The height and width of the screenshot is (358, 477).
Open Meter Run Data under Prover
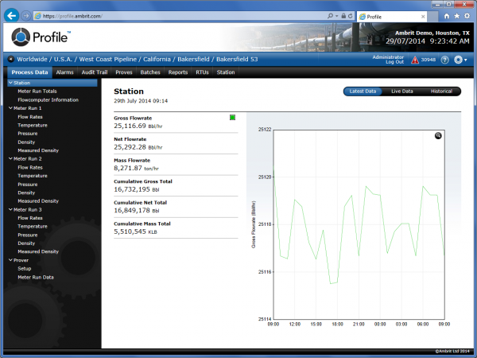pyautogui.click(x=36, y=278)
